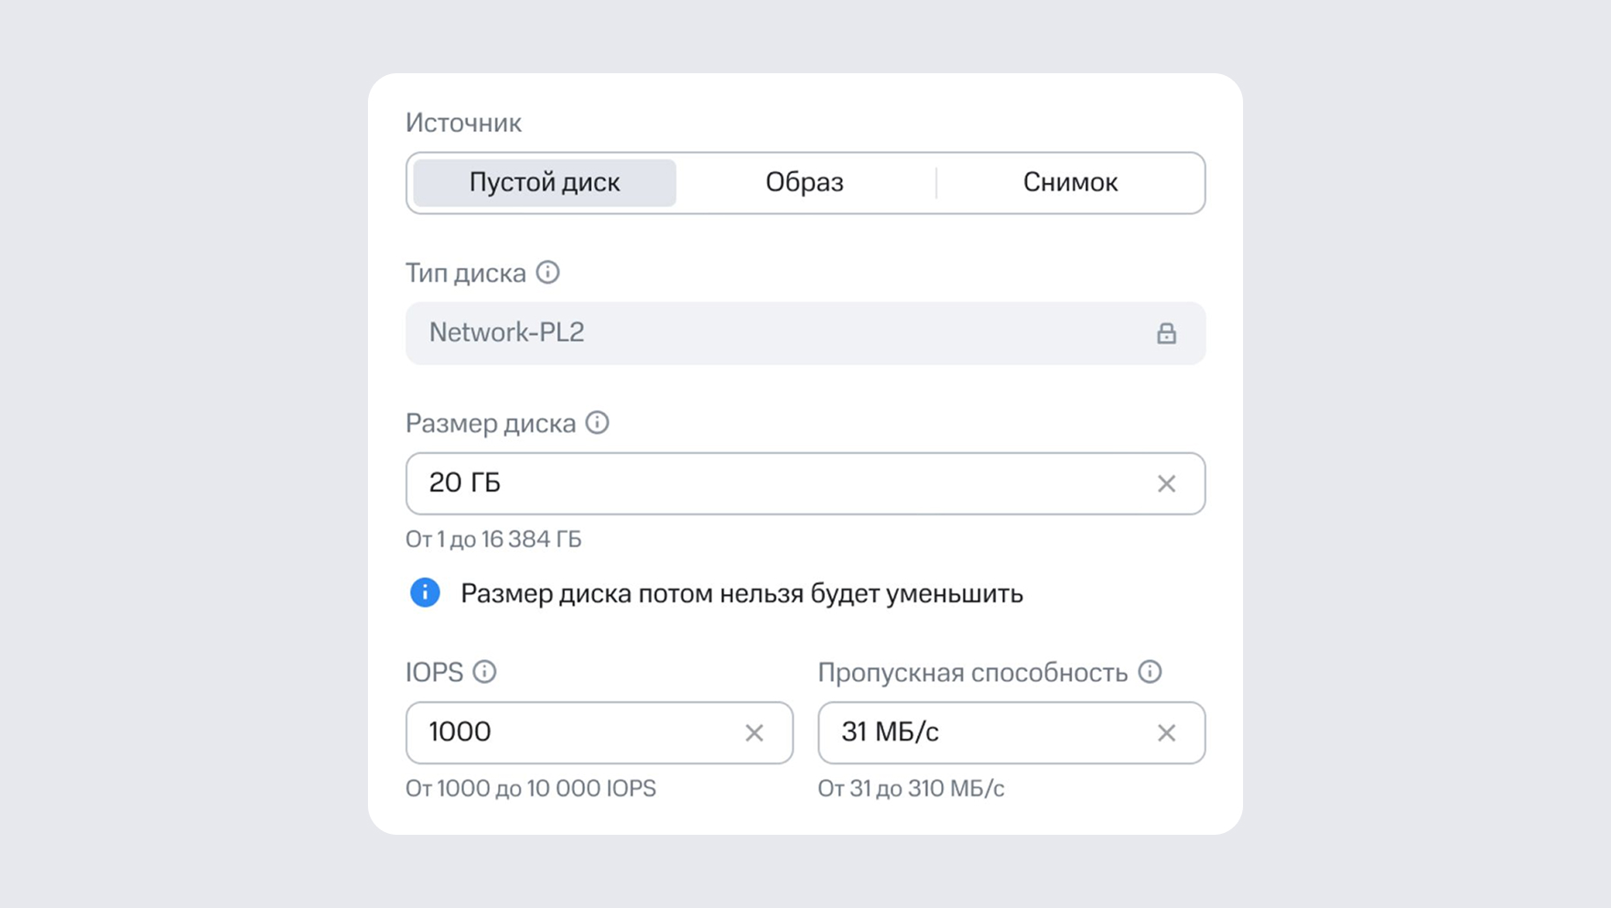
Task: Click the disk size warning message text
Action: click(741, 594)
